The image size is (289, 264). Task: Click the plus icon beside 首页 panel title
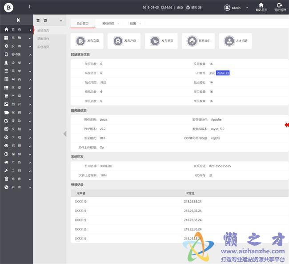[61, 20]
